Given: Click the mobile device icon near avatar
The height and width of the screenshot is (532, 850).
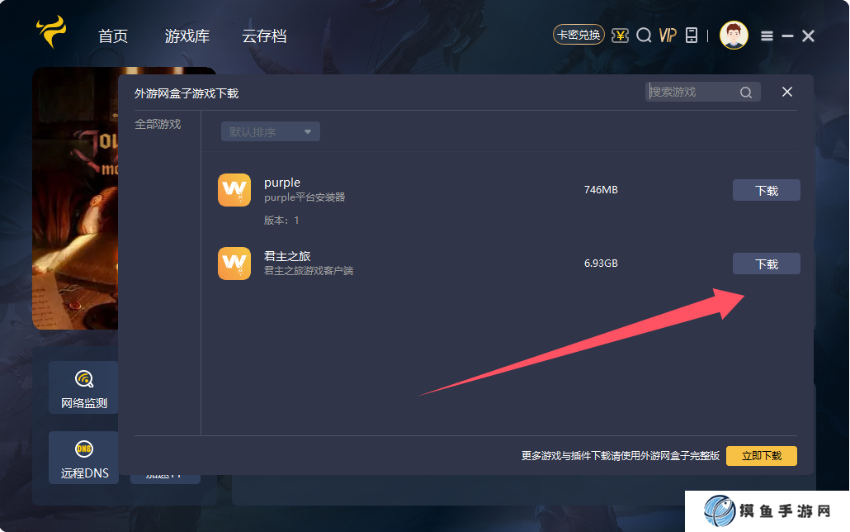Looking at the screenshot, I should (692, 36).
